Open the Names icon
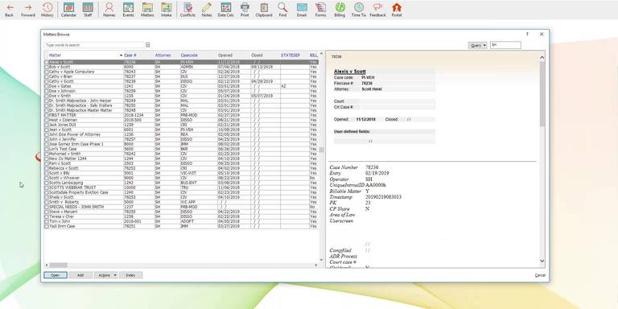618x309 pixels. tap(109, 10)
